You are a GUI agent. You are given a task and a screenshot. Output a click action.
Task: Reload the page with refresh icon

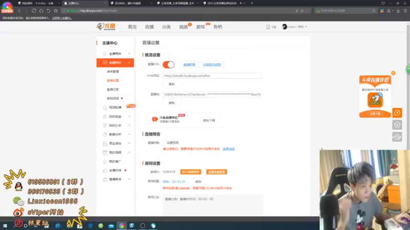[34, 11]
